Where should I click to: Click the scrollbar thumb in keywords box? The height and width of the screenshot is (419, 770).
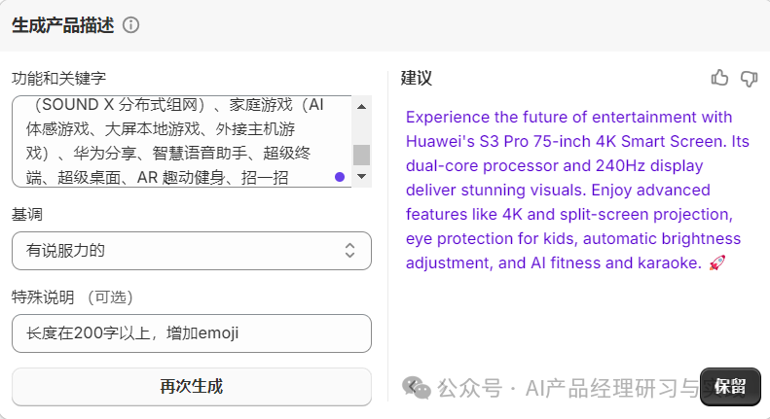[x=361, y=154]
